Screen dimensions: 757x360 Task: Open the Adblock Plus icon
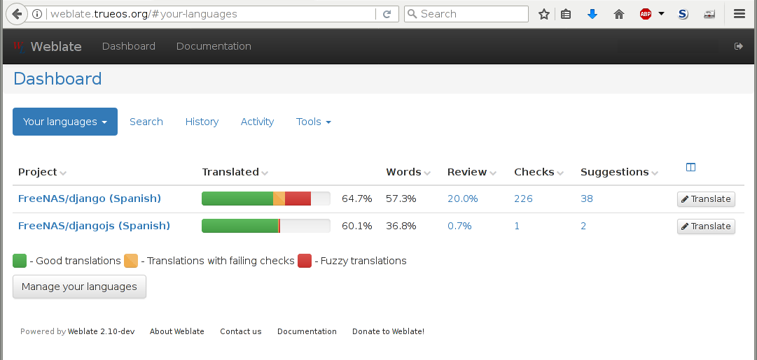pyautogui.click(x=646, y=14)
